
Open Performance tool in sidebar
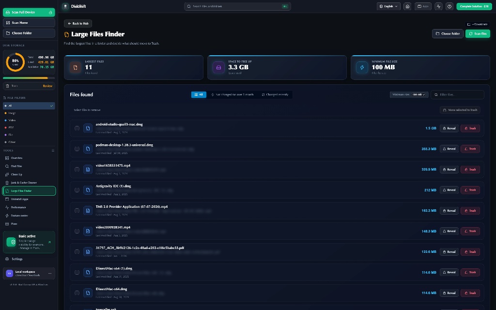[29, 207]
